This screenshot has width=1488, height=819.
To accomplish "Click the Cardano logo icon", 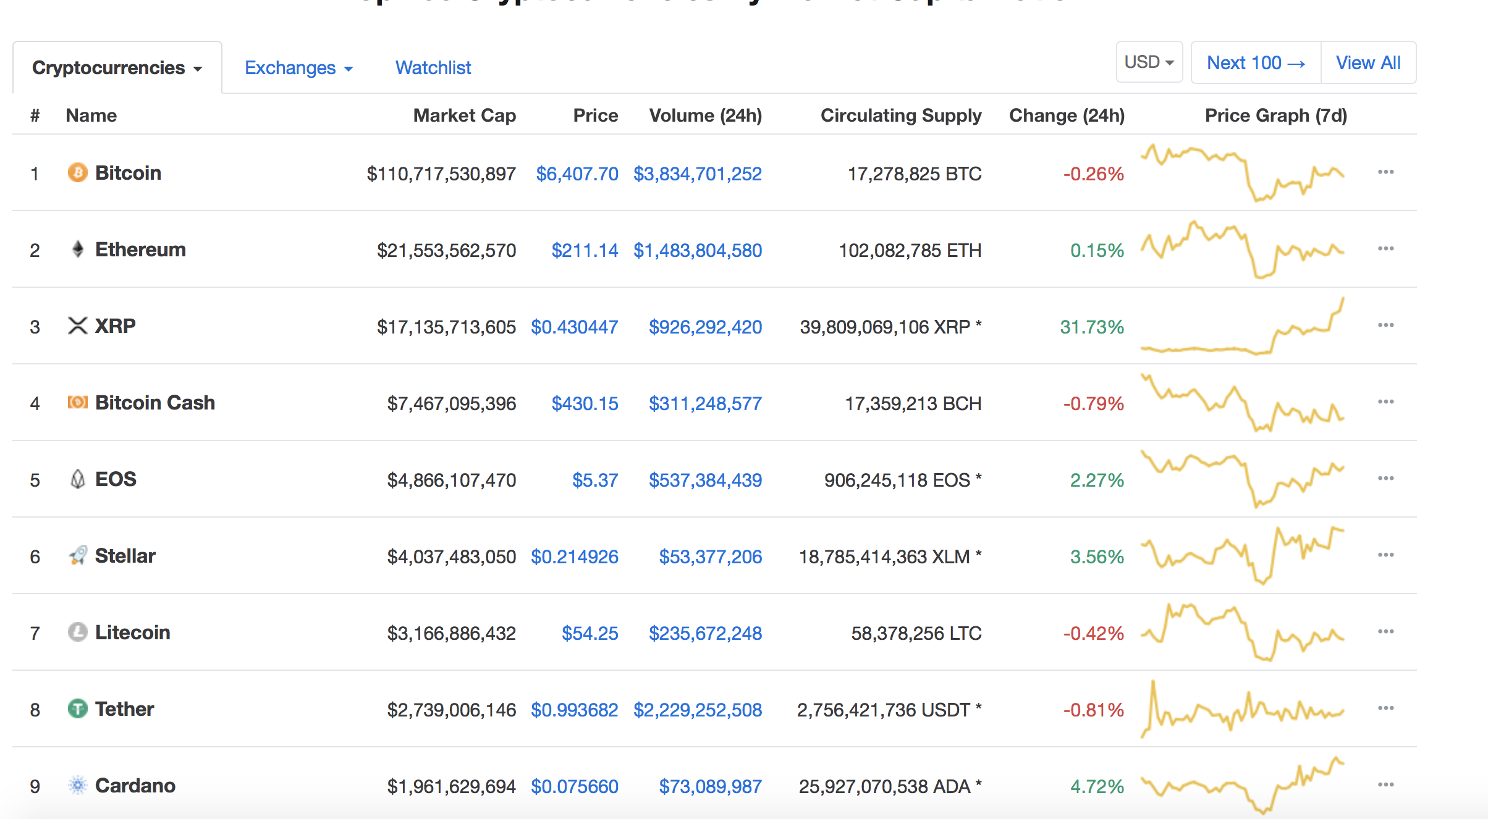I will [77, 785].
